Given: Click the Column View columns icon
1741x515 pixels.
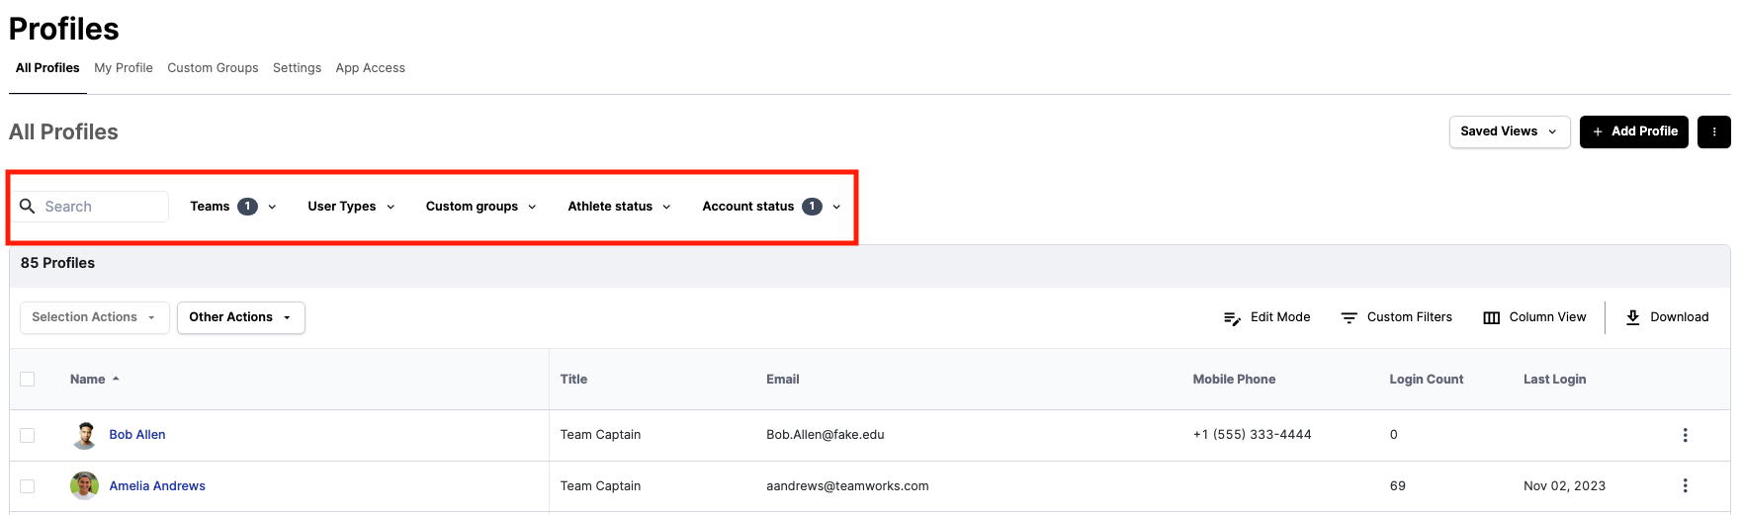Looking at the screenshot, I should (1491, 318).
